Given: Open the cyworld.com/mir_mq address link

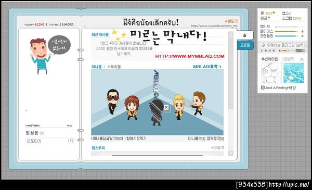Looking at the screenshot, I should tap(214, 26).
